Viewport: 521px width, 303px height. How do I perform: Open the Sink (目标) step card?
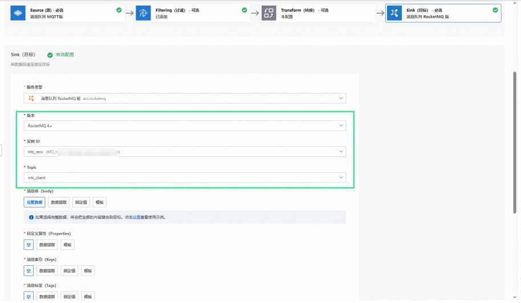coord(443,13)
